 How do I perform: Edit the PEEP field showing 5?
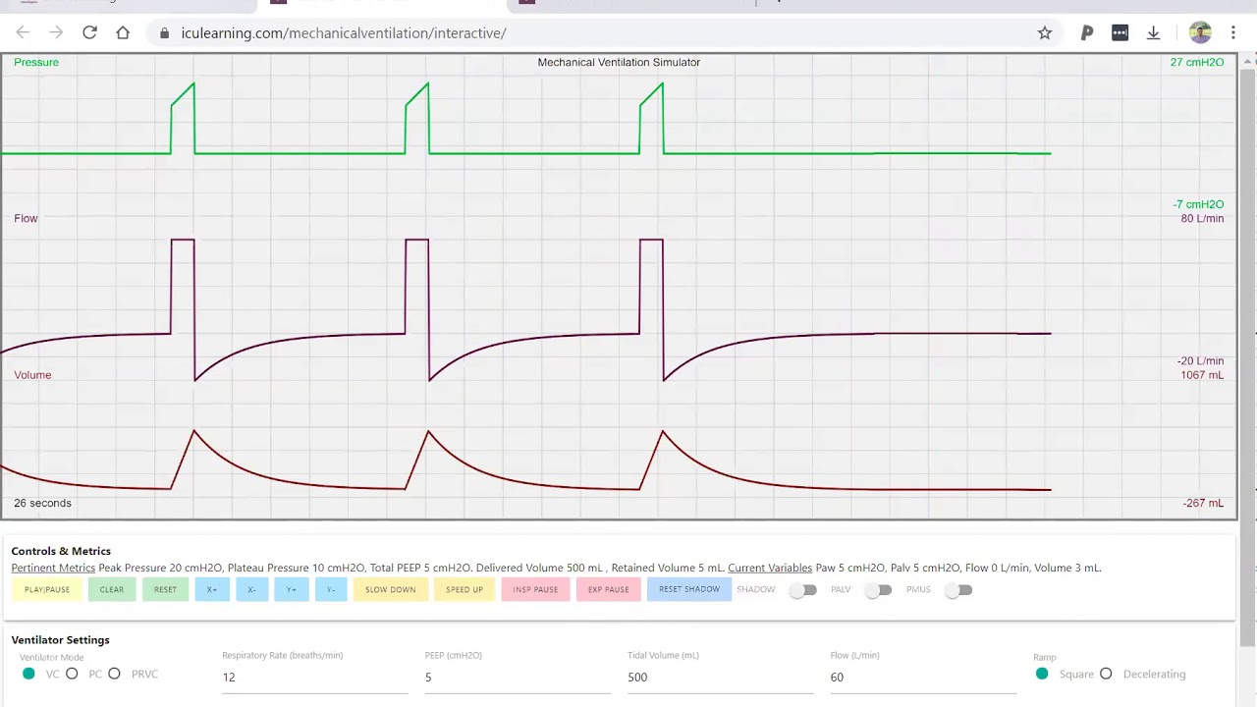tap(518, 678)
